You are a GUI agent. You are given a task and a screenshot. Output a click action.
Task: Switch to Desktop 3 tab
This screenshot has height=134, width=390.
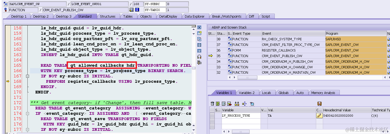[64, 16]
